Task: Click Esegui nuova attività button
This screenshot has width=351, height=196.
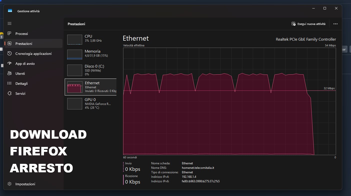Action: coord(309,24)
